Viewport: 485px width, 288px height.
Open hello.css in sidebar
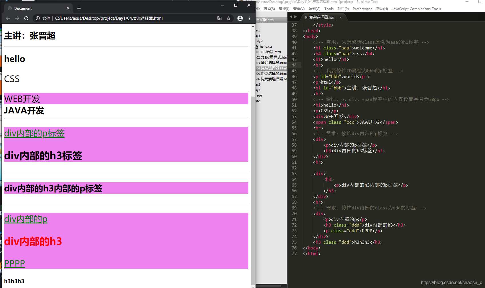tap(266, 47)
